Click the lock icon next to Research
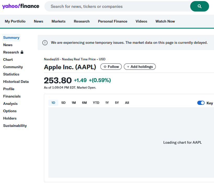 point(22,52)
